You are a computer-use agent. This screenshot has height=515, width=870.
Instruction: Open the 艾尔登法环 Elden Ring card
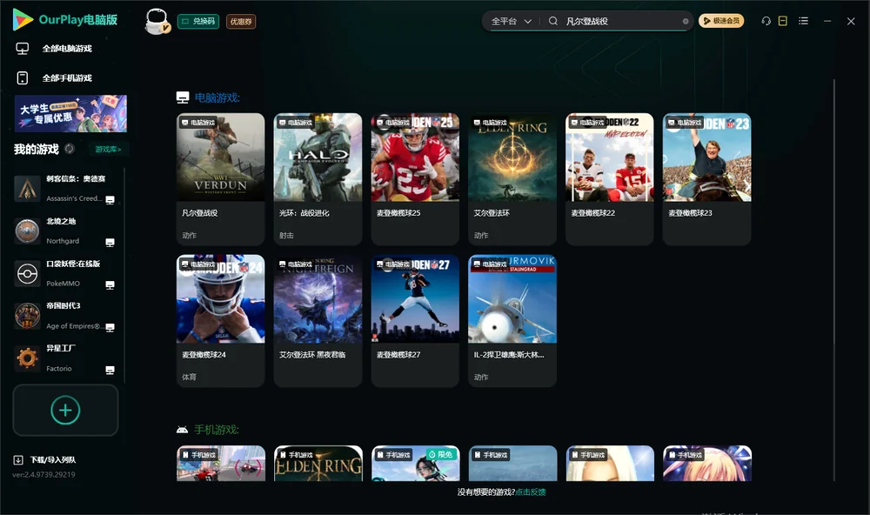[512, 178]
